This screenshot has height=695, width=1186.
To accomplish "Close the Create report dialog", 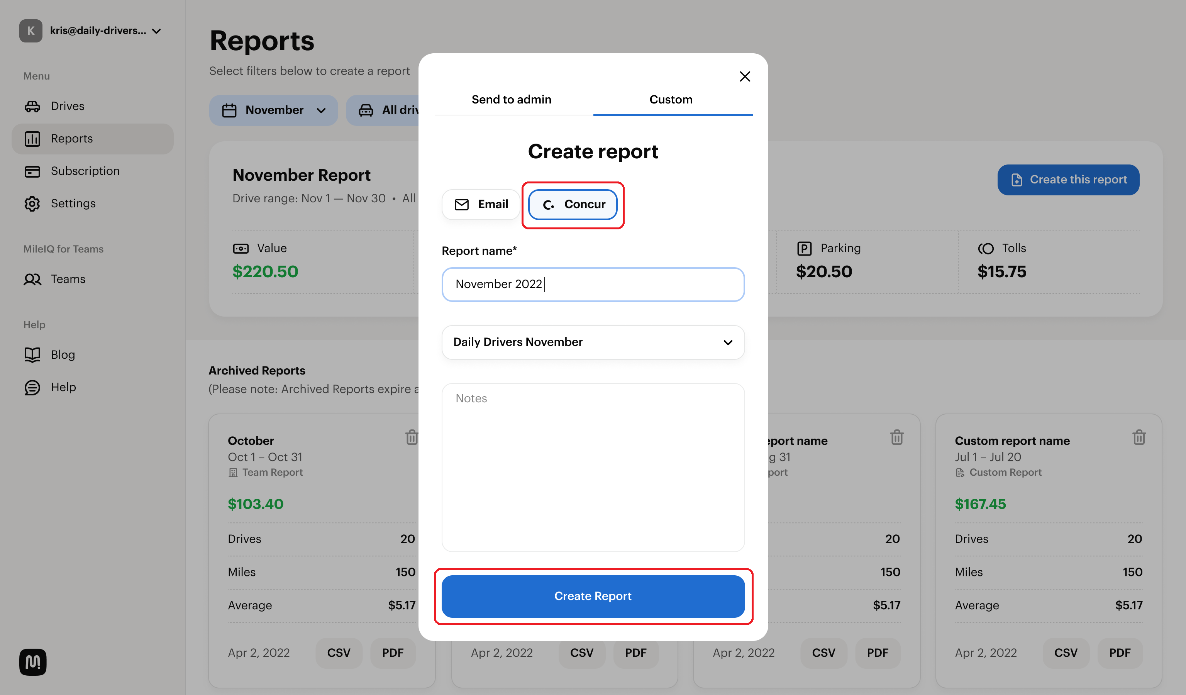I will click(x=745, y=76).
